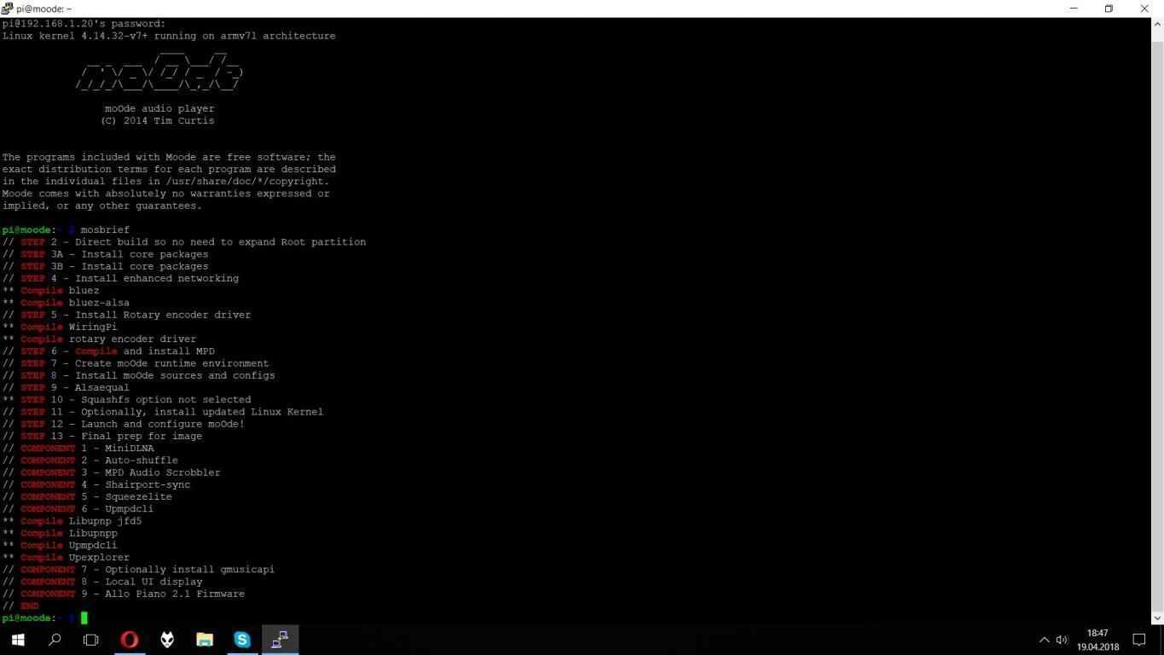Close the pi@moode terminal window
The height and width of the screenshot is (655, 1164).
(x=1145, y=9)
